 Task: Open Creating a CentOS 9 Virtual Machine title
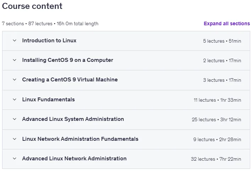click(70, 80)
